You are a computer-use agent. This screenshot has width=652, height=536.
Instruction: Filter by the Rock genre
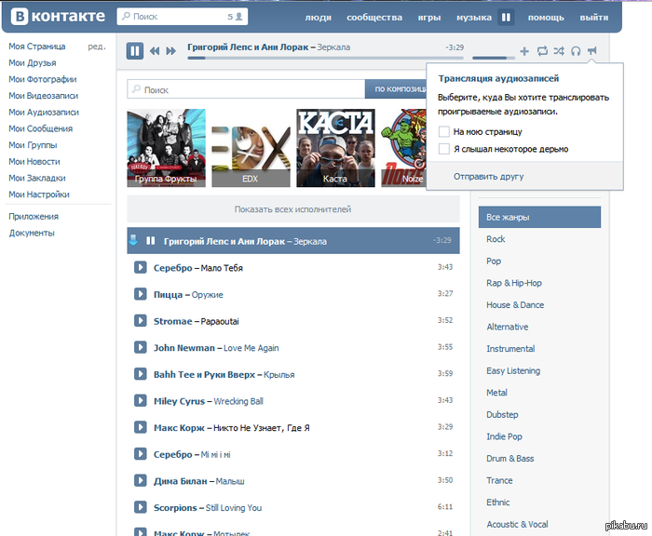point(496,239)
